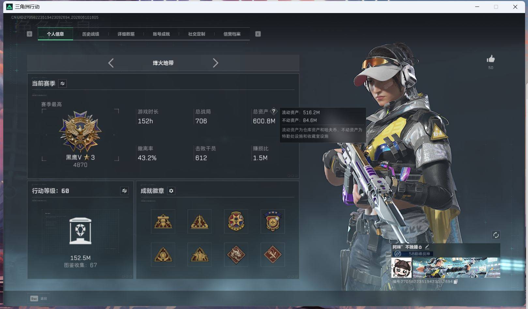
Task: Toggle the swap icon beside 行动等级
Action: pos(124,191)
